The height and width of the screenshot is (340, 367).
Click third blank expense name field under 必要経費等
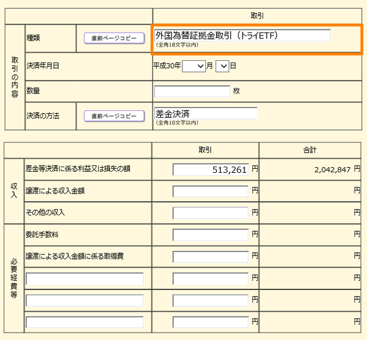(84, 322)
